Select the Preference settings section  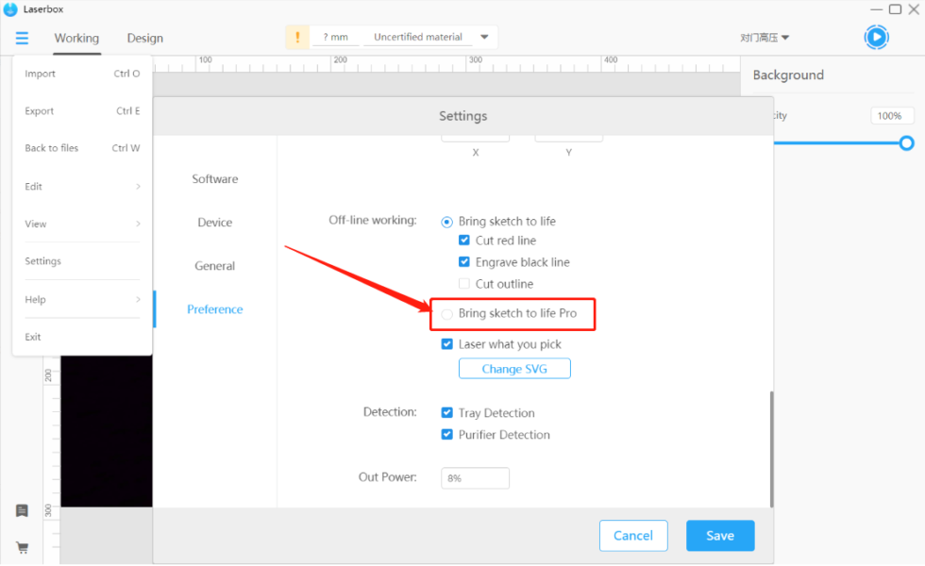click(x=215, y=309)
